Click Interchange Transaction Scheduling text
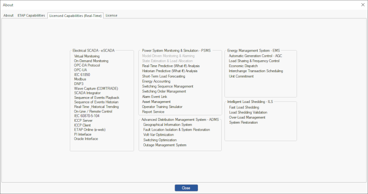This screenshot has width=368, height=194. [256, 71]
